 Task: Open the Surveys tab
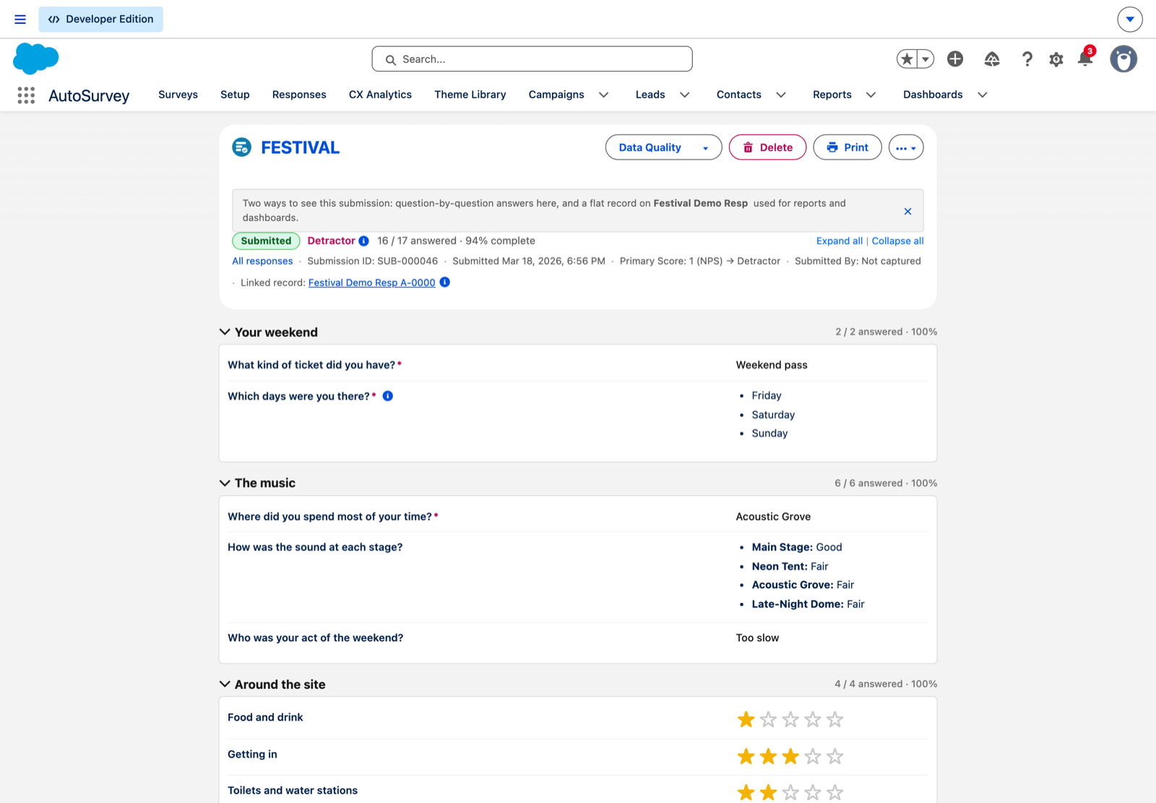tap(178, 95)
